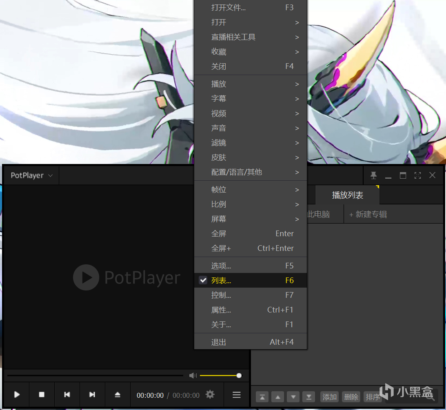446x410 pixels.
Task: Click + 新建专辑 to create an album
Action: (x=368, y=214)
